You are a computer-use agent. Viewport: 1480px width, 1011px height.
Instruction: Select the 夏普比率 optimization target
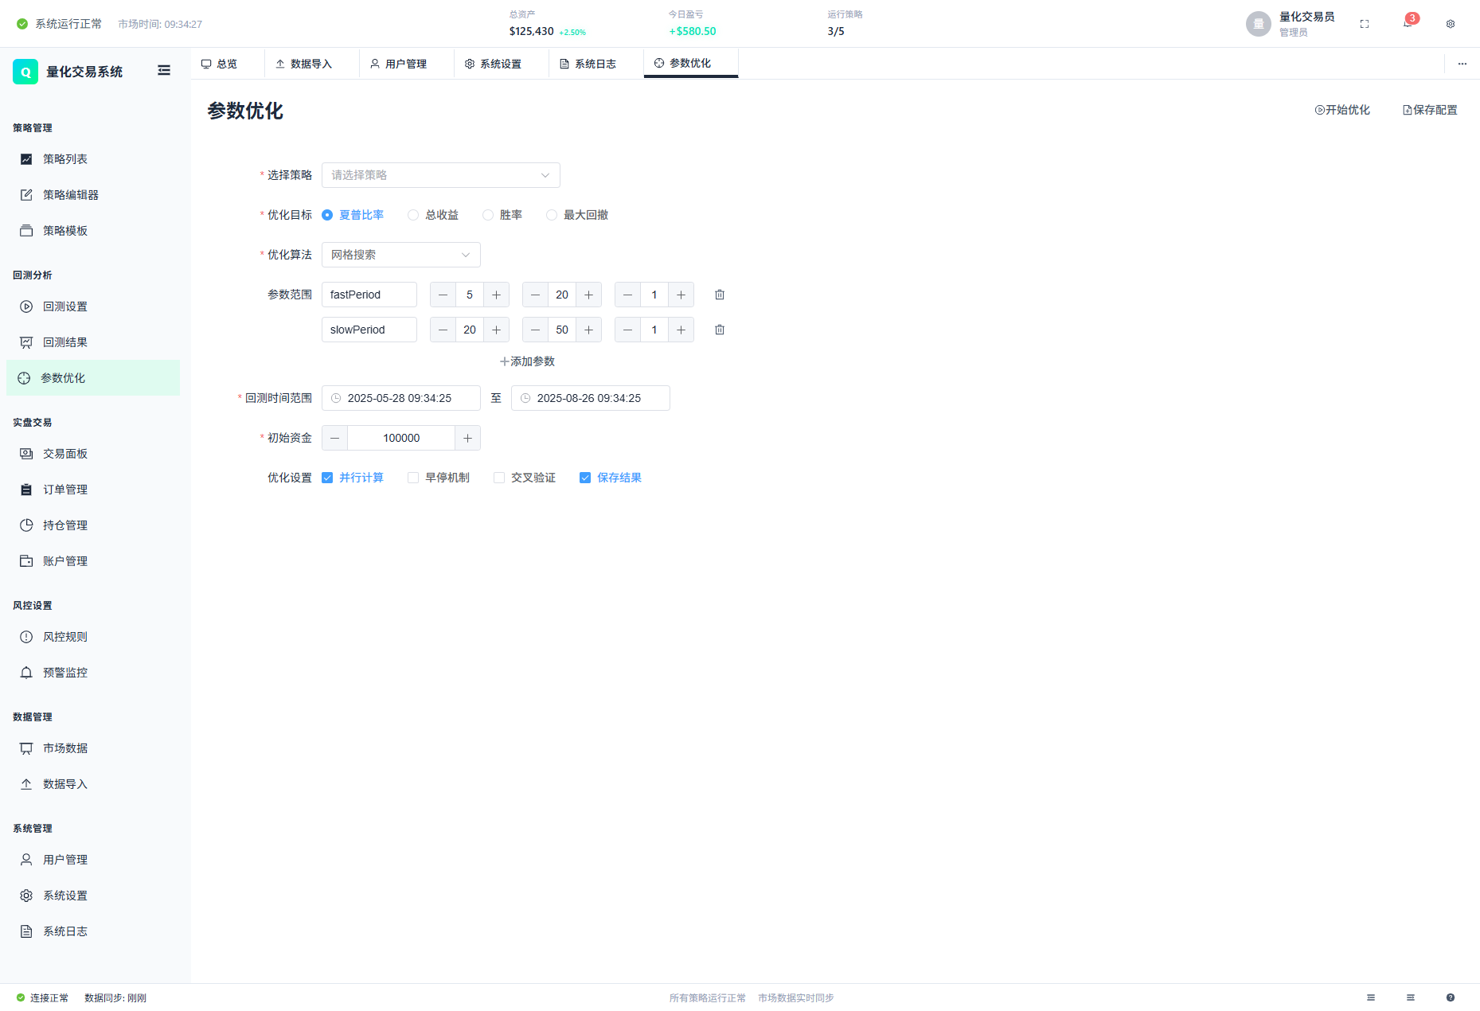(353, 215)
